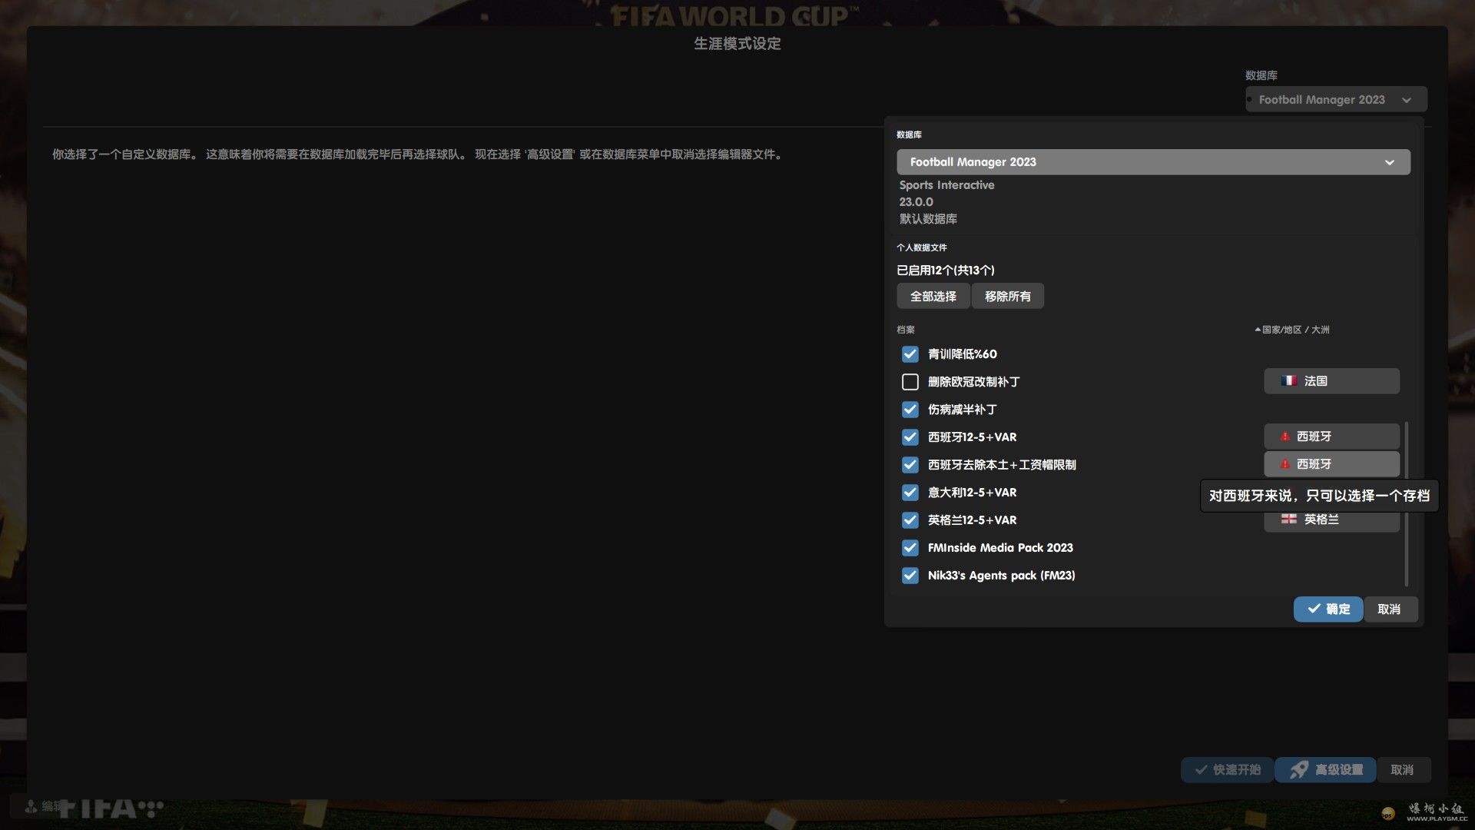Image resolution: width=1475 pixels, height=830 pixels.
Task: Click the rocket icon on 高级设置
Action: tap(1299, 769)
